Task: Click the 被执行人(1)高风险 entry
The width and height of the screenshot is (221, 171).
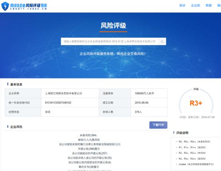Action: pyautogui.click(x=89, y=140)
